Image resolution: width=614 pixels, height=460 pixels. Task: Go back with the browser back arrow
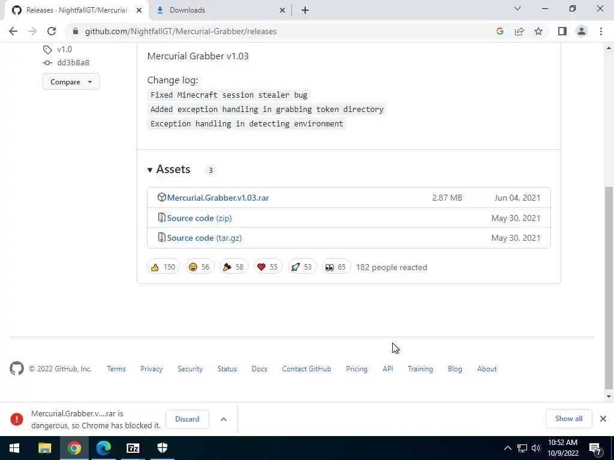coord(13,31)
